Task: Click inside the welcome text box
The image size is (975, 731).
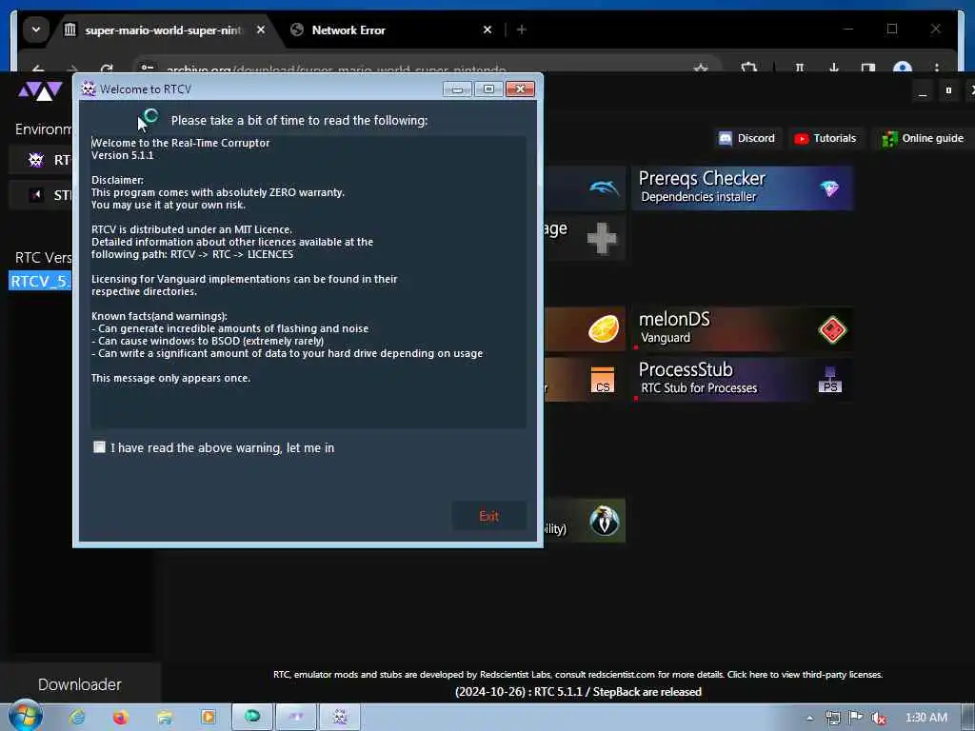Action: tap(308, 282)
